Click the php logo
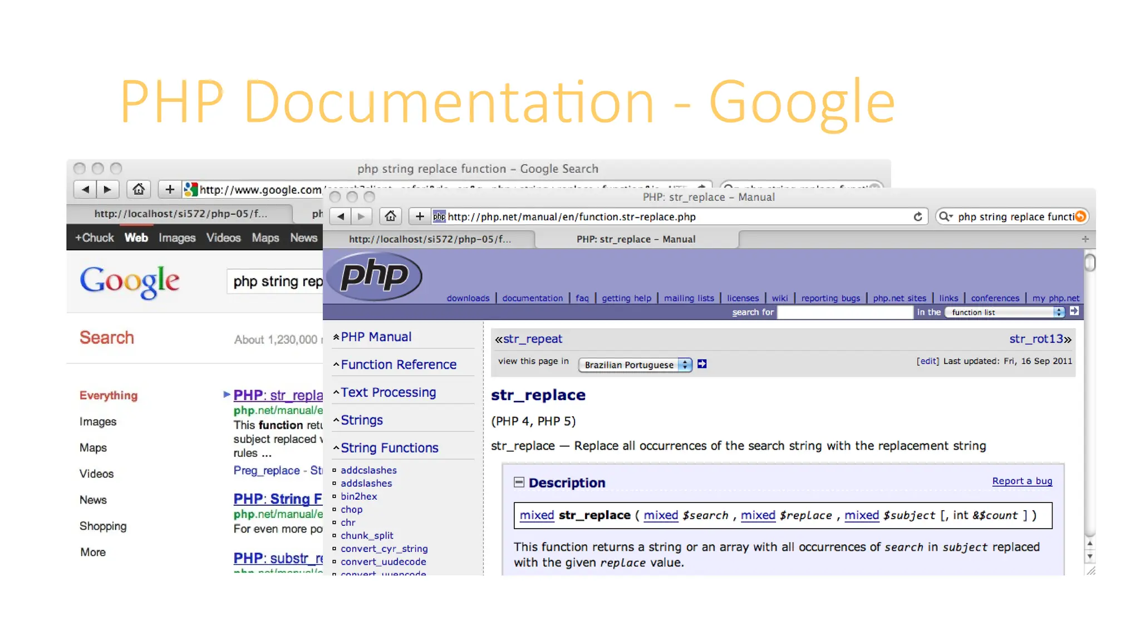Screen dimensions: 1140x641 [375, 276]
